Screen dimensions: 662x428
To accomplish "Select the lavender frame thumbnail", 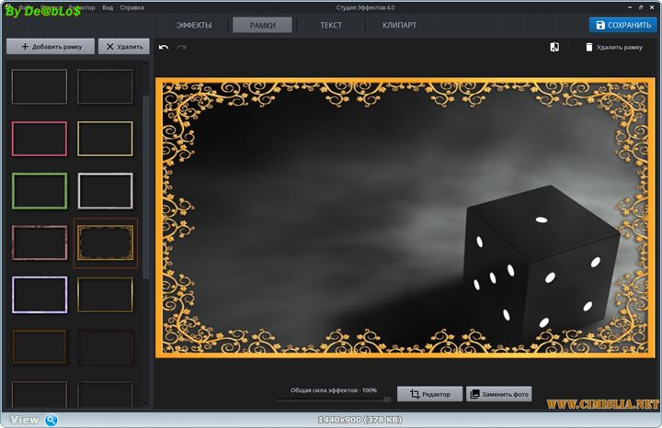I will tap(39, 295).
